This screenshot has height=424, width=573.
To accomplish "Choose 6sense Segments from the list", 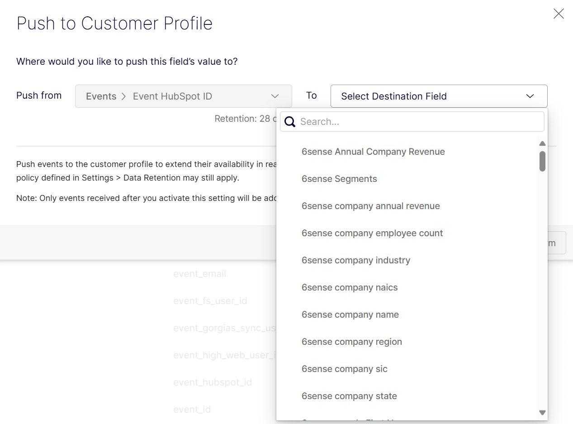I will pyautogui.click(x=339, y=179).
